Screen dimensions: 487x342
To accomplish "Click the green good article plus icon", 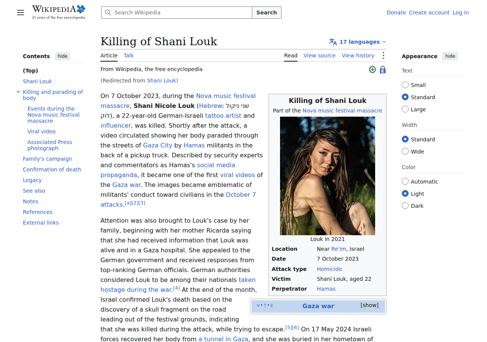I will pos(372,69).
